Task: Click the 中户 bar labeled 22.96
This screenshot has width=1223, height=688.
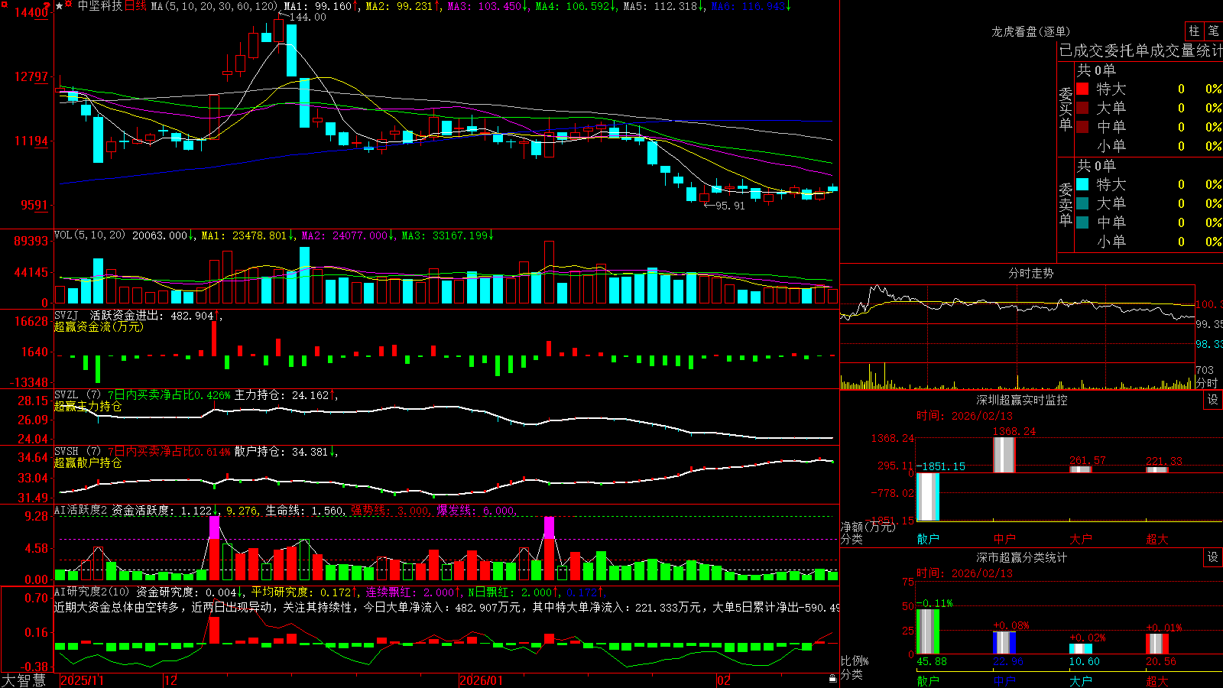Action: [x=1004, y=643]
